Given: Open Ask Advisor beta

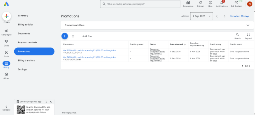Looking at the screenshot, I should point(236,4).
